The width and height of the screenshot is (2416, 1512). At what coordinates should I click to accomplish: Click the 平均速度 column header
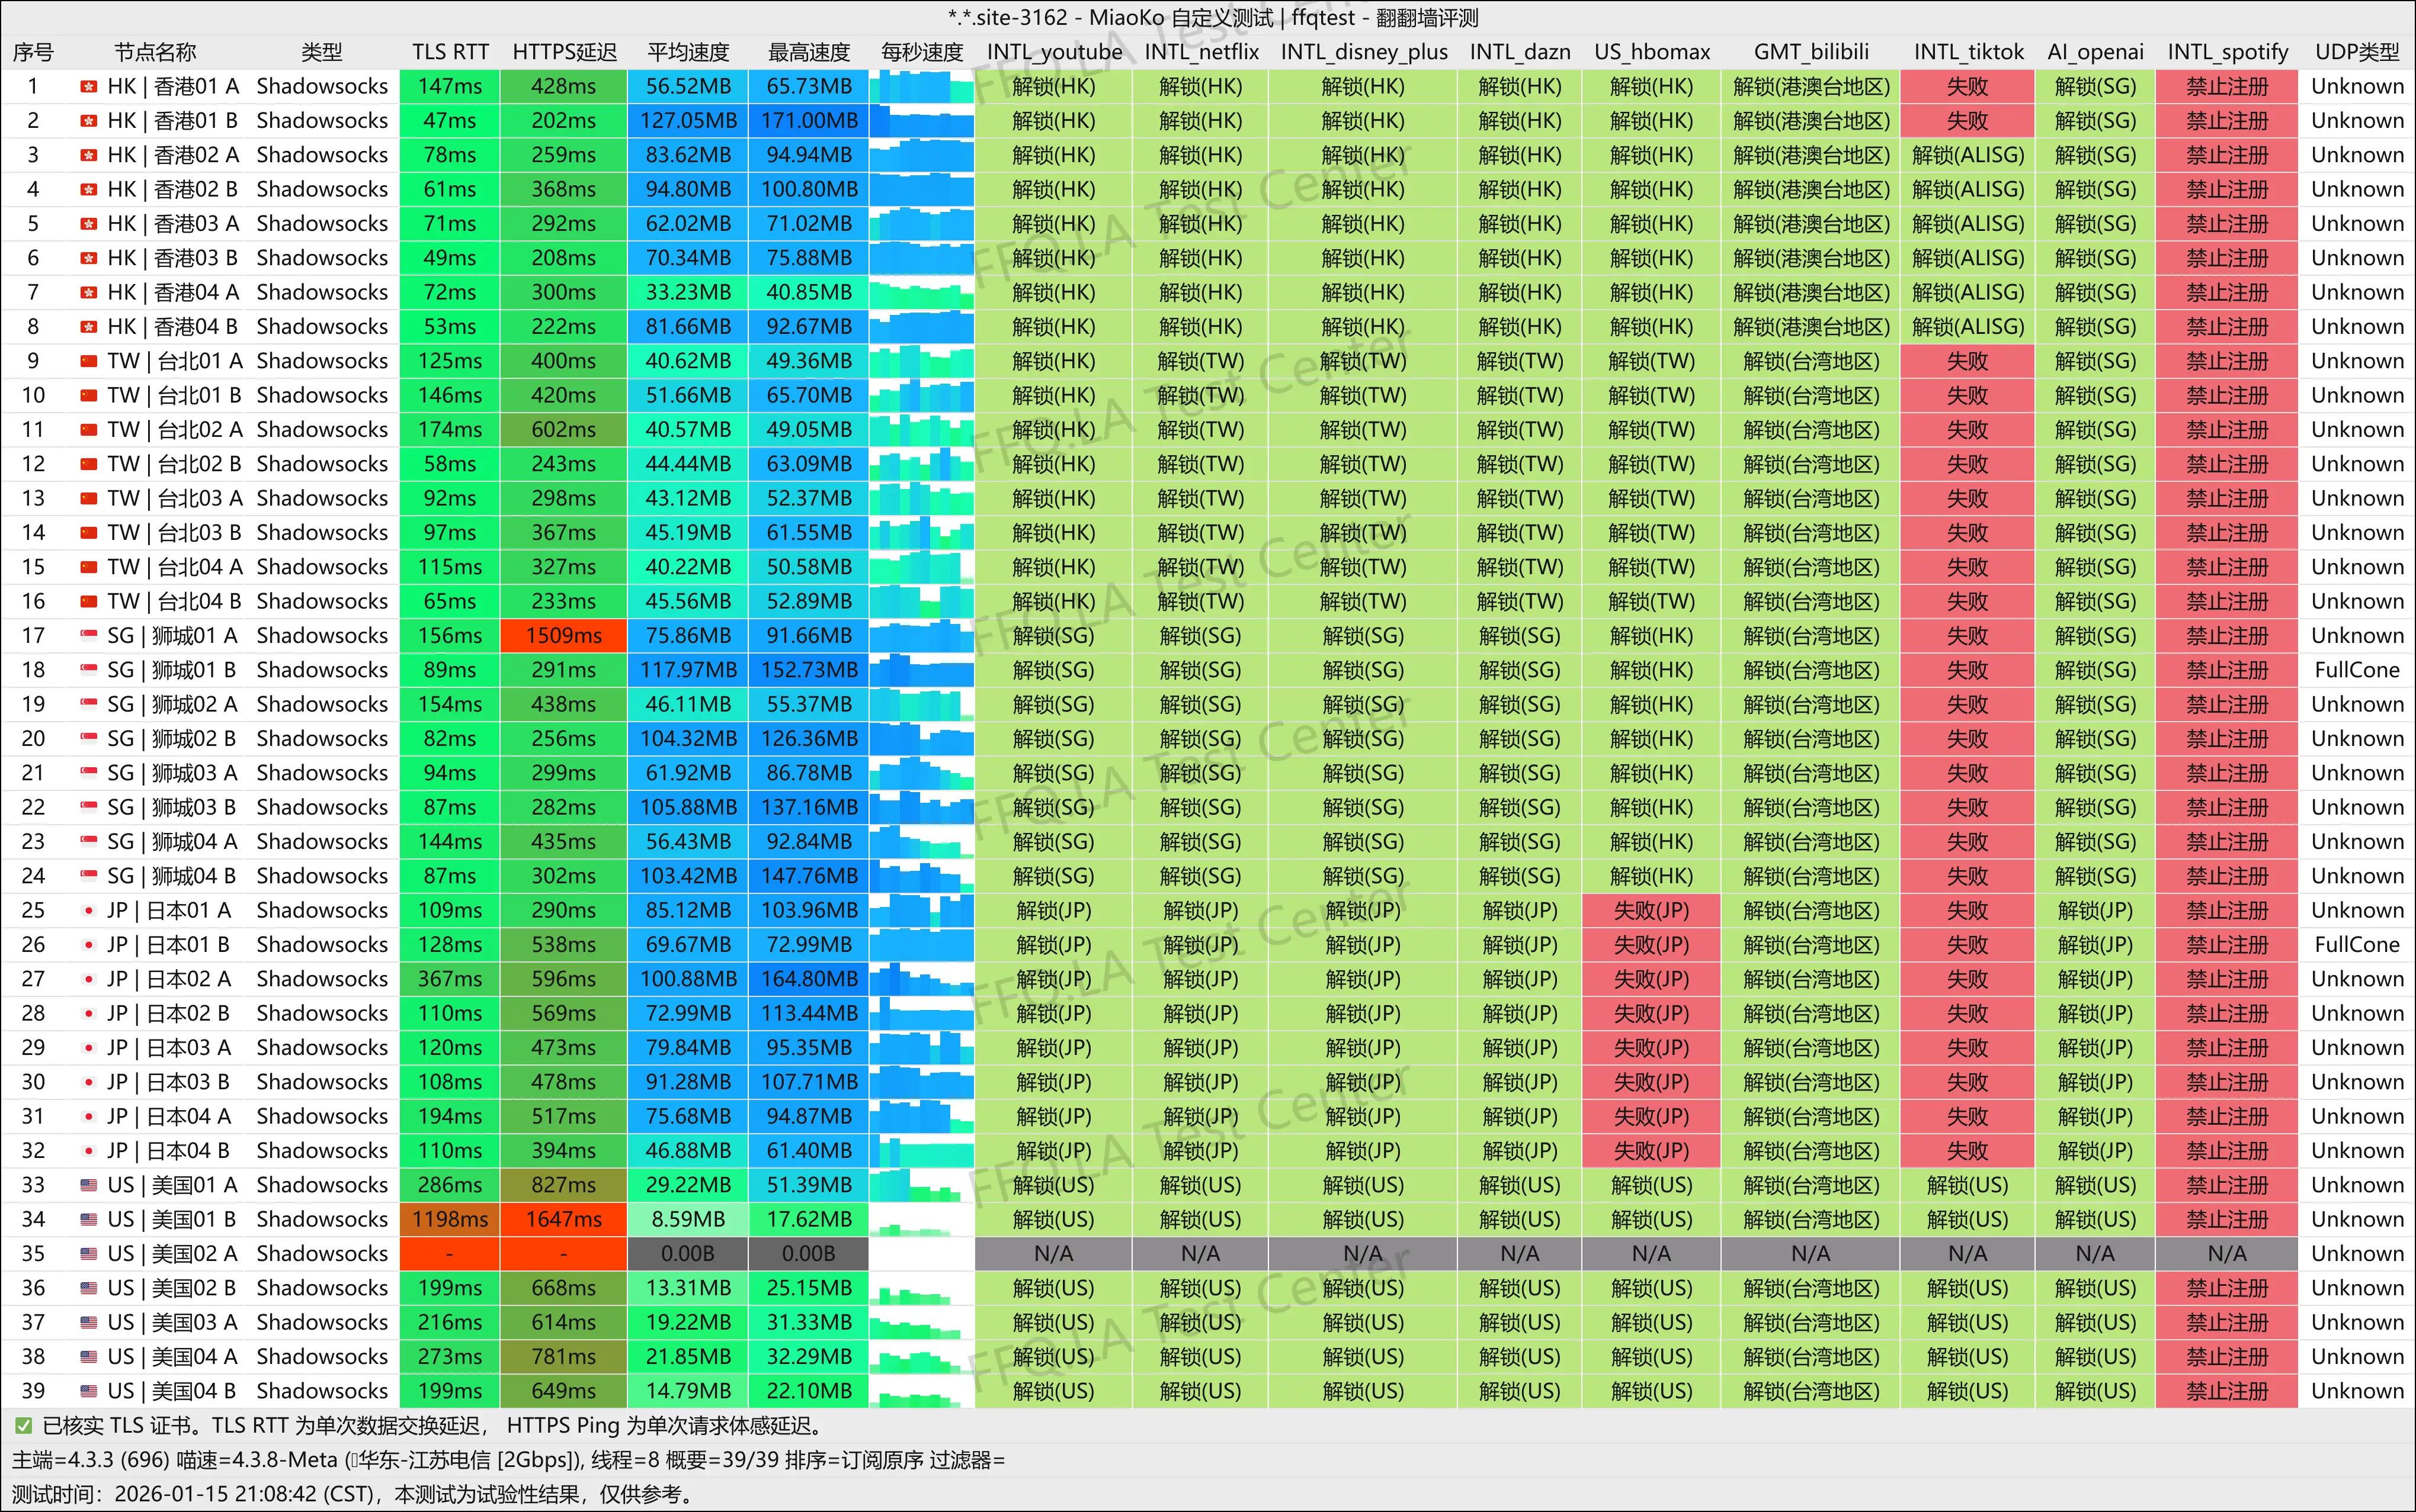687,52
